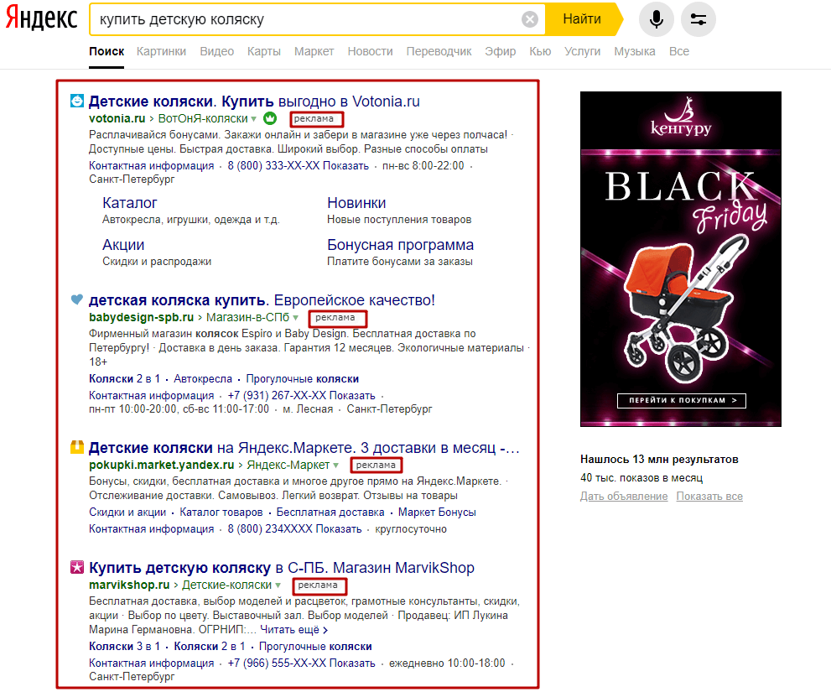Screen dimensions: 831x692
Task: Open Votonia Контактная информация link
Action: [152, 165]
